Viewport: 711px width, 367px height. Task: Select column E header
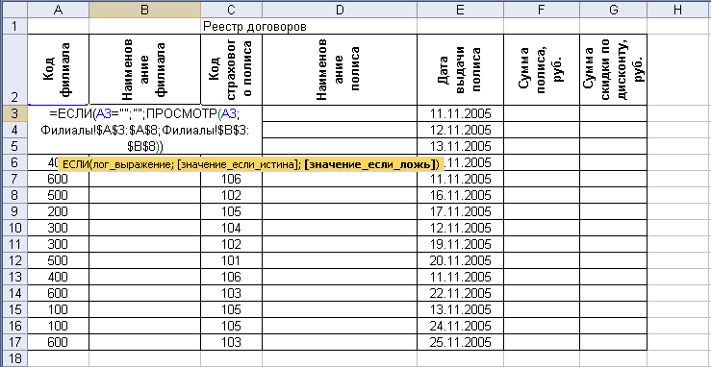coord(460,11)
